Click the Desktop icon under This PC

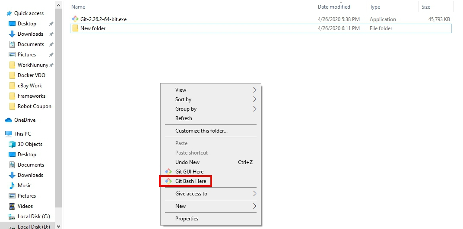coord(12,155)
